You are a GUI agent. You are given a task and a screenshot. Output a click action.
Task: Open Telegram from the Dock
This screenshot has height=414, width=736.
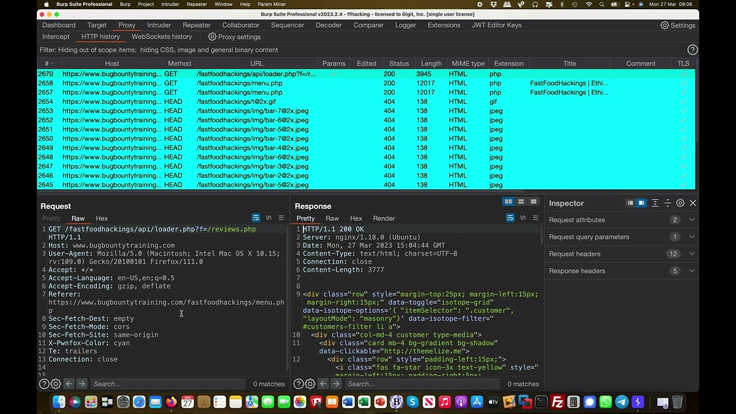tap(622, 402)
